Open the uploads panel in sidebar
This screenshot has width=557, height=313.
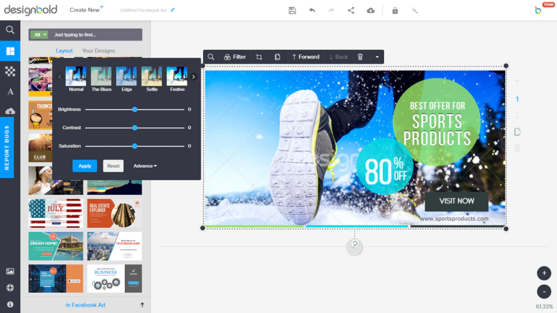point(10,111)
